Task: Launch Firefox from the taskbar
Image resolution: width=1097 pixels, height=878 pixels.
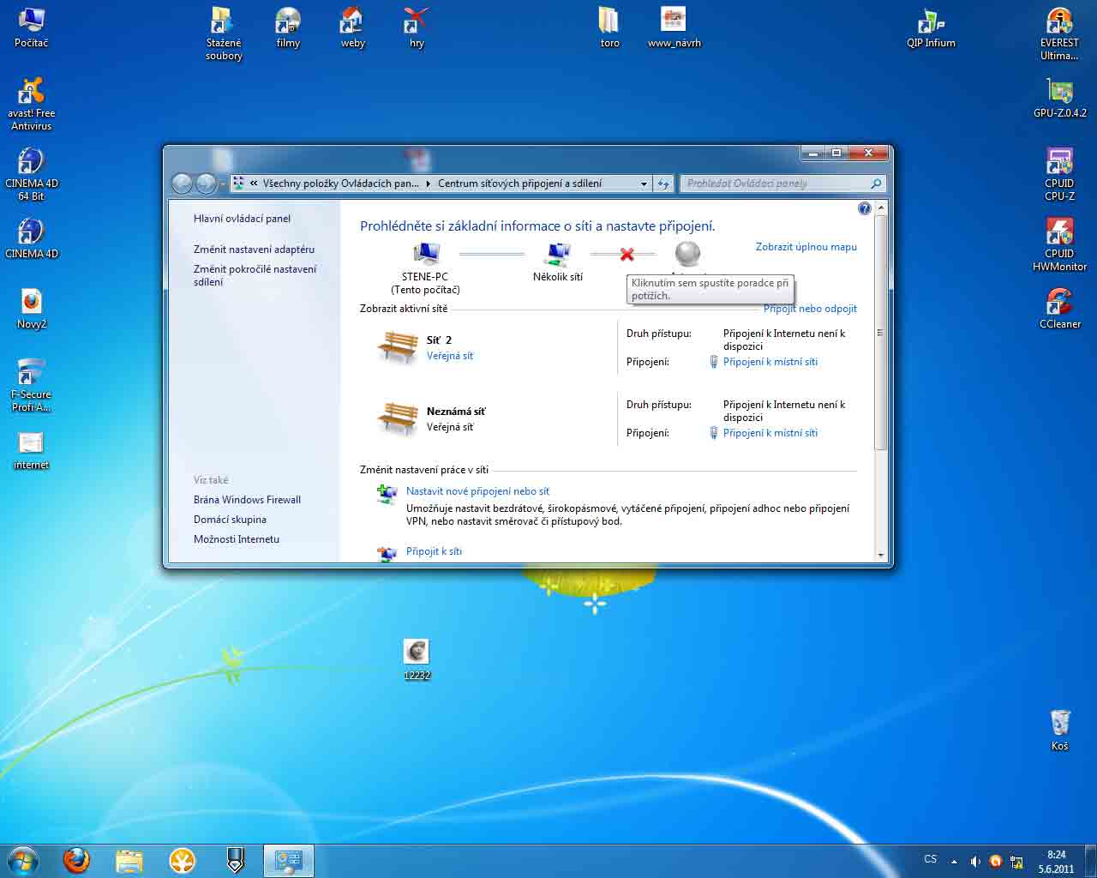Action: click(77, 860)
